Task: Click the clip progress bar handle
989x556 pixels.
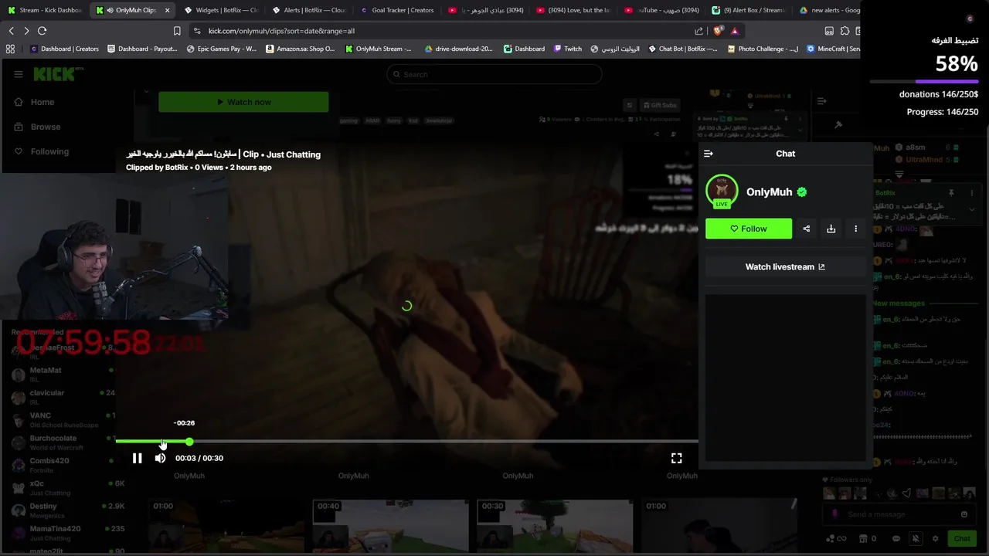Action: pyautogui.click(x=189, y=442)
